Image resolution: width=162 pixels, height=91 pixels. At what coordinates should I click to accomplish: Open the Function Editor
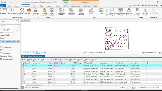pyautogui.click(x=145, y=12)
